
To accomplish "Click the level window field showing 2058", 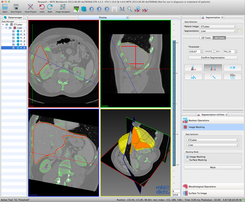I will pyautogui.click(x=176, y=195).
